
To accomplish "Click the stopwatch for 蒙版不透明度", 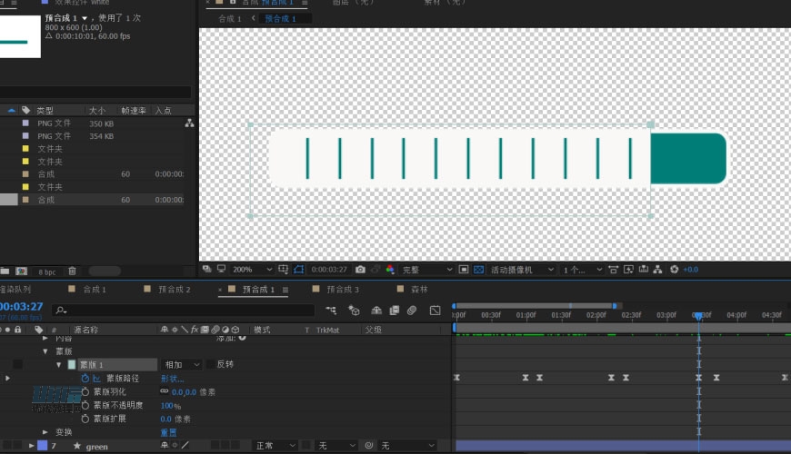I will pos(85,405).
